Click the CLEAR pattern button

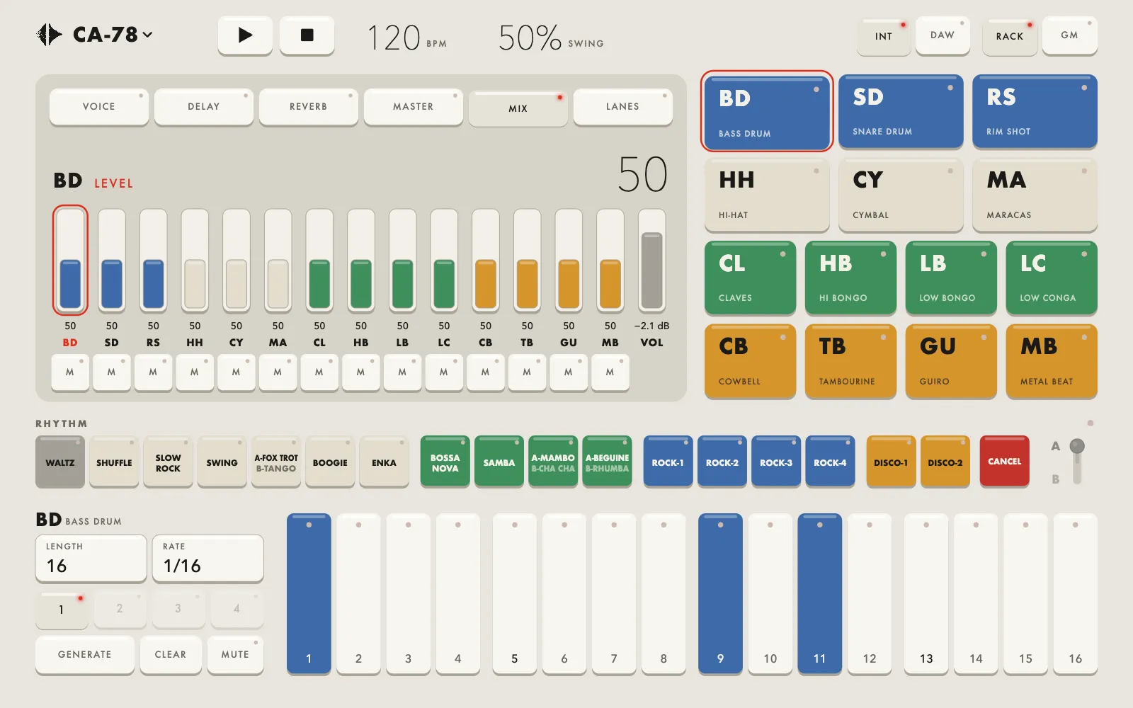(171, 655)
